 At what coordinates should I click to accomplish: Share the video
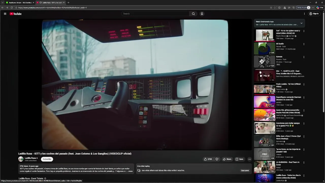227,159
